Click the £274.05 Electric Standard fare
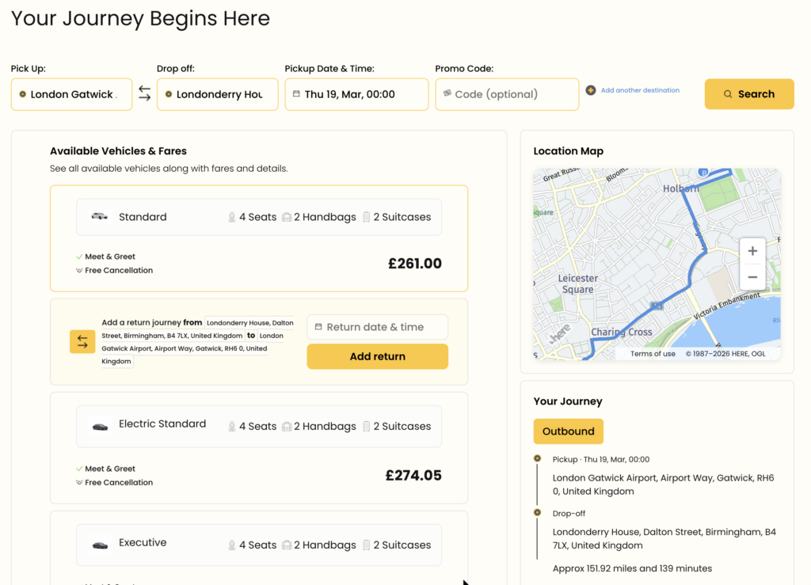This screenshot has width=811, height=585. [x=413, y=476]
